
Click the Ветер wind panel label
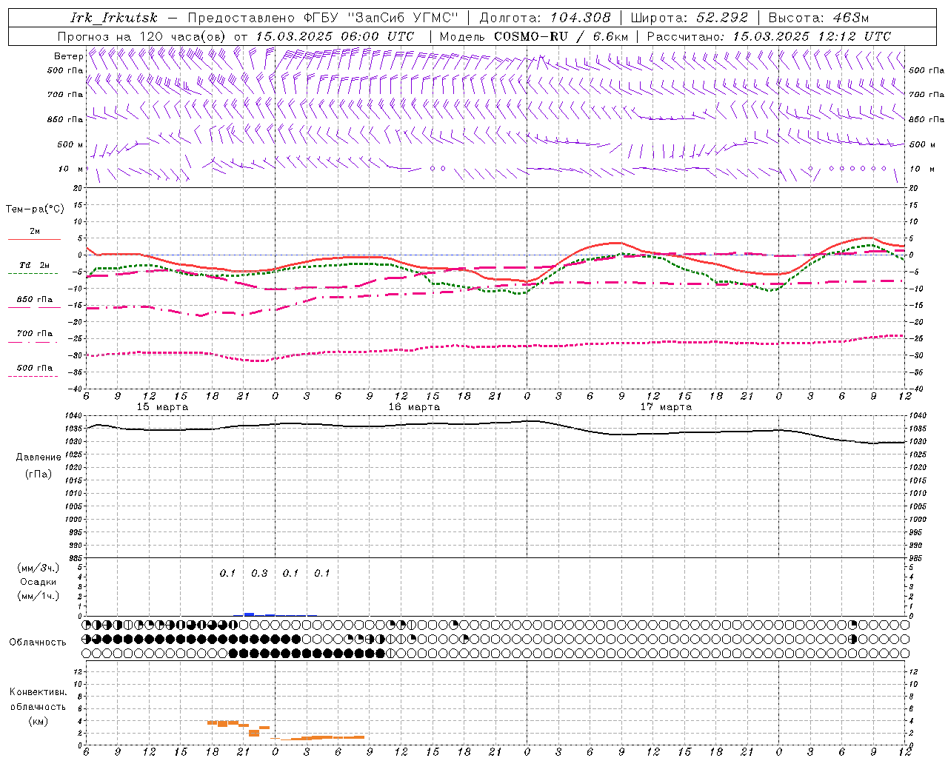point(68,56)
